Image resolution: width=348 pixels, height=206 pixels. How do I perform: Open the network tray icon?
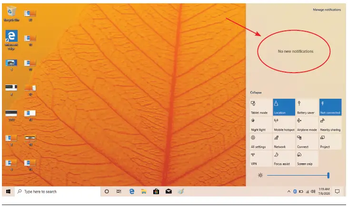click(x=308, y=192)
